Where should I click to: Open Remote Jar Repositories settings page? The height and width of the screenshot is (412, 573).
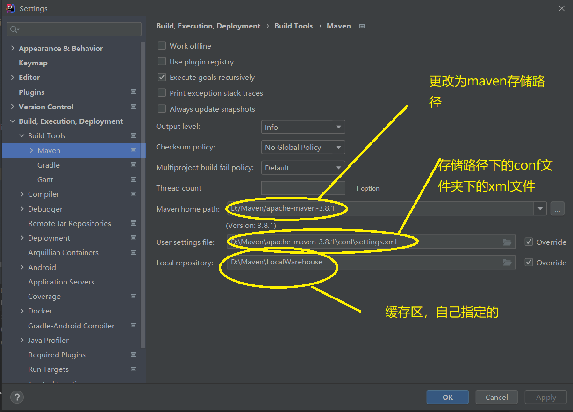click(70, 223)
